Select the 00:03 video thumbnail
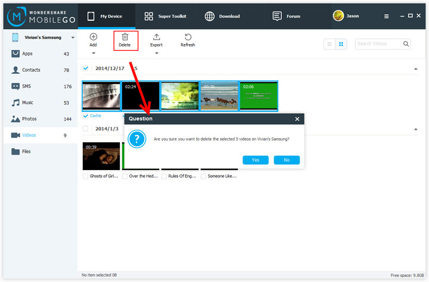The height and width of the screenshot is (282, 429). coord(101,96)
